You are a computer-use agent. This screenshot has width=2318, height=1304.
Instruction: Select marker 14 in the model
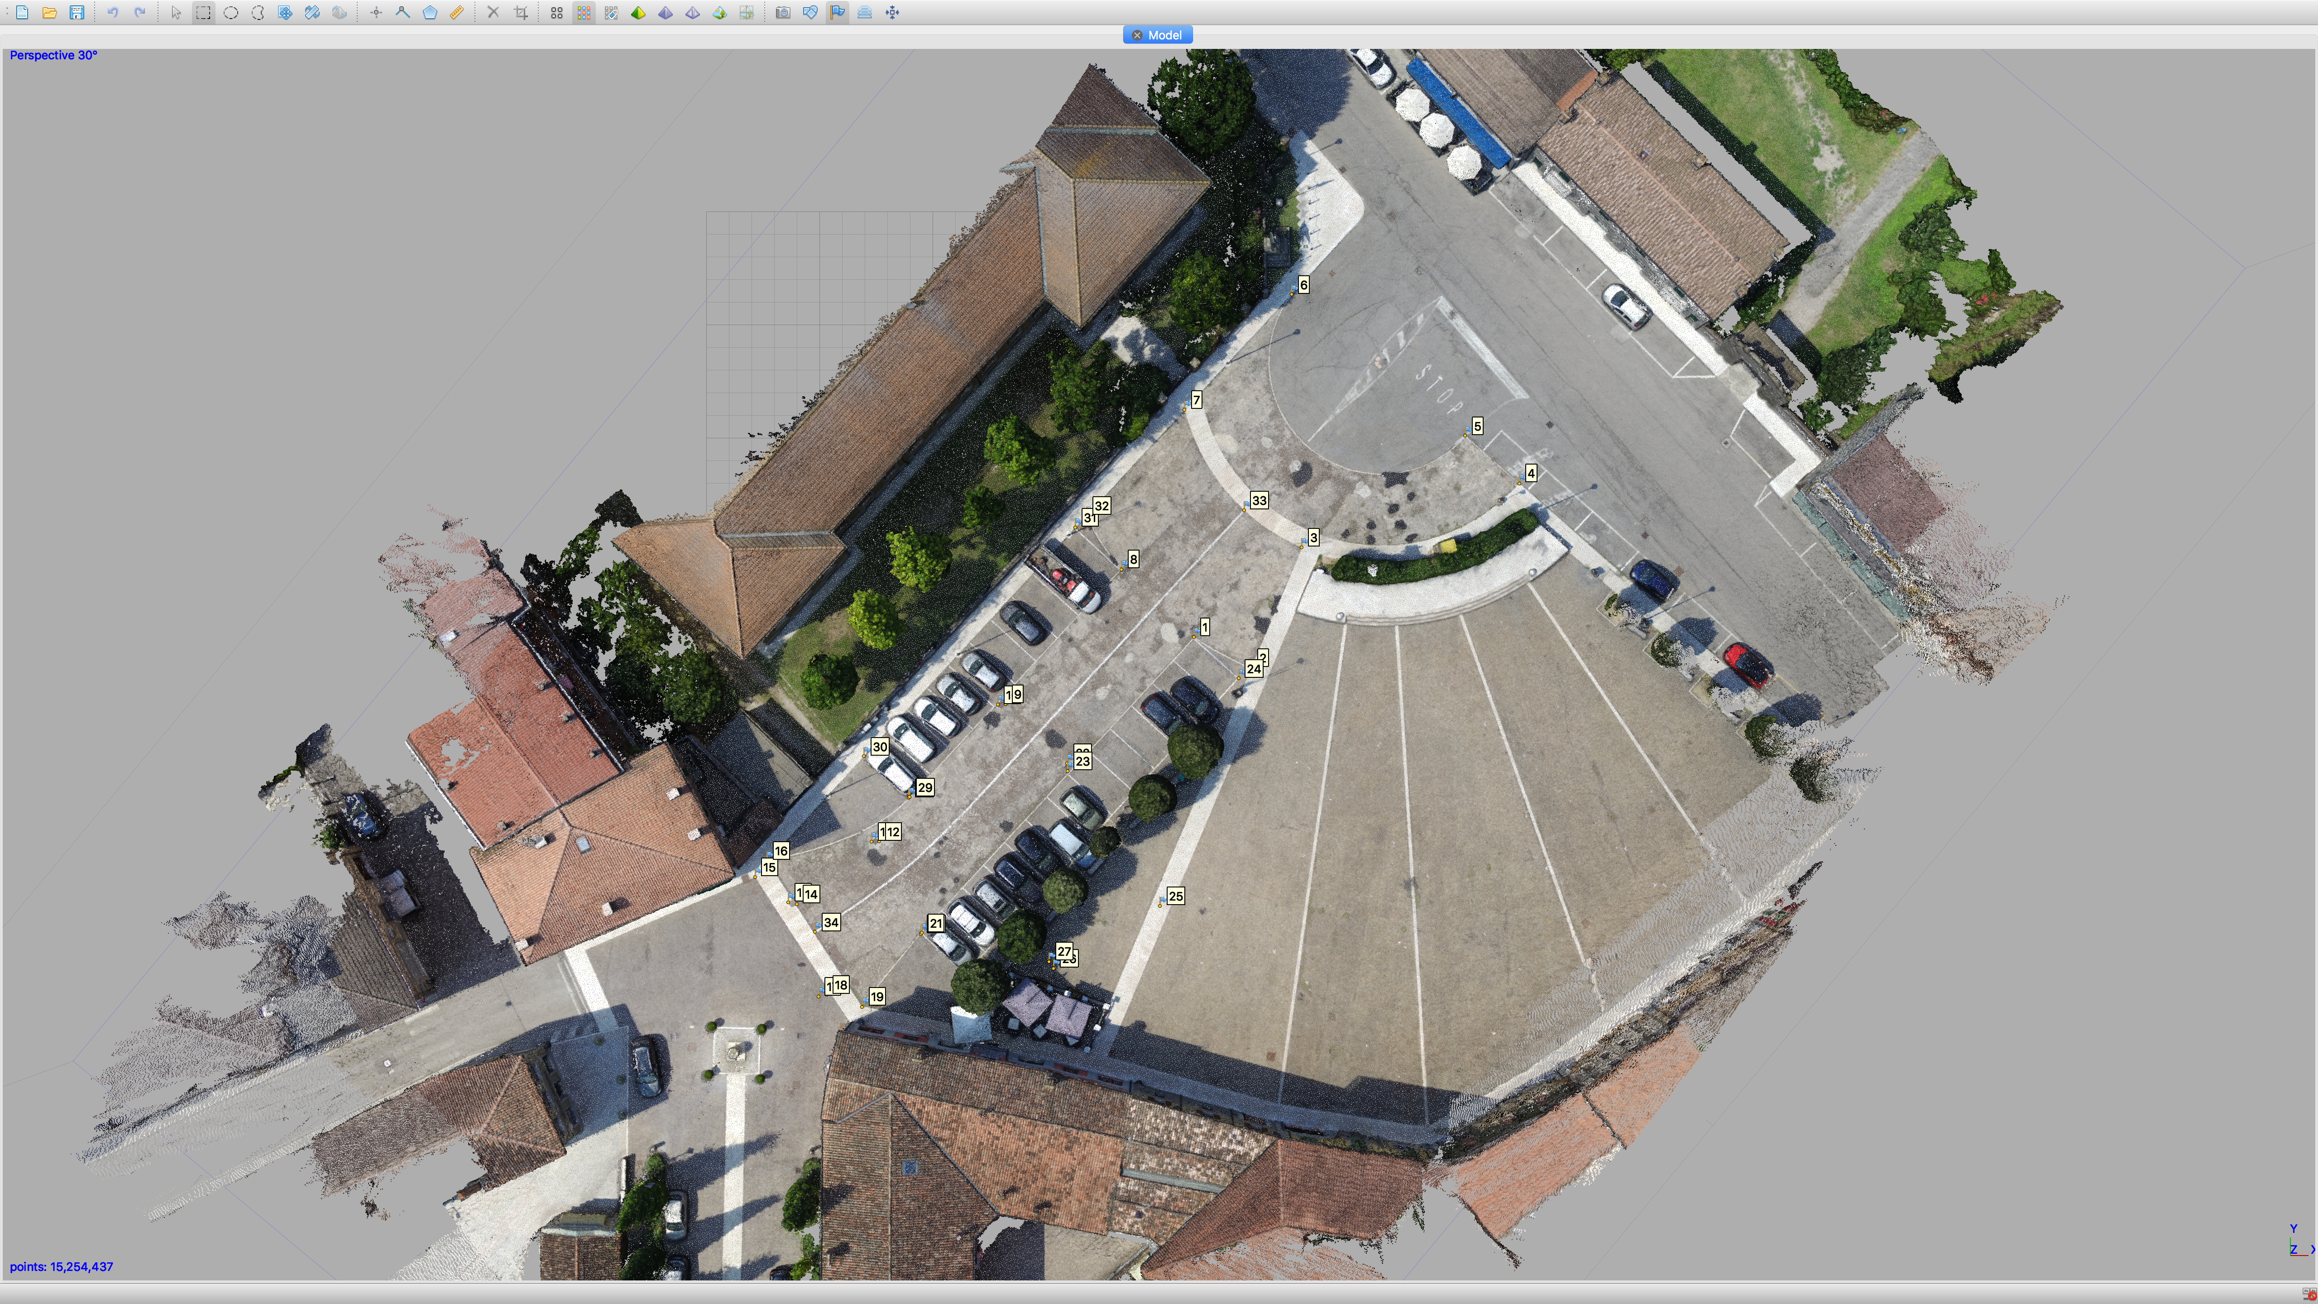(811, 894)
